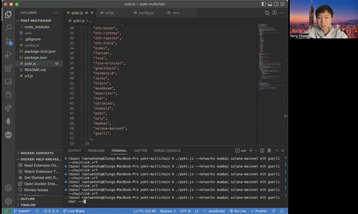Click Go Live in status bar

pos(237,211)
